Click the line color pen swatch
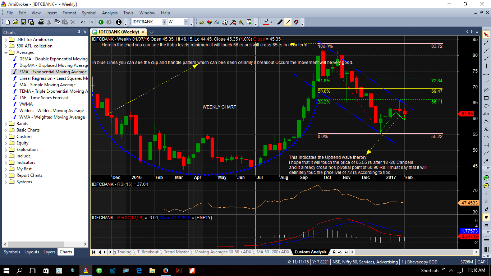The height and width of the screenshot is (276, 491). click(266, 22)
